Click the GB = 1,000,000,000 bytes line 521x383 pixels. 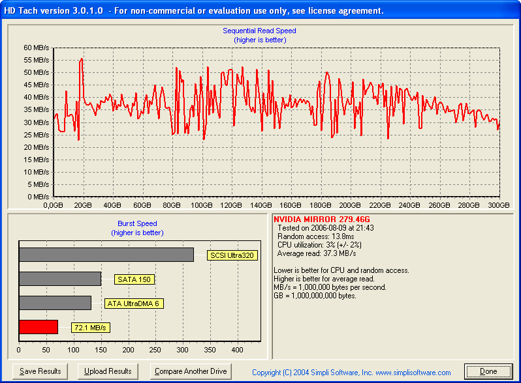[315, 296]
